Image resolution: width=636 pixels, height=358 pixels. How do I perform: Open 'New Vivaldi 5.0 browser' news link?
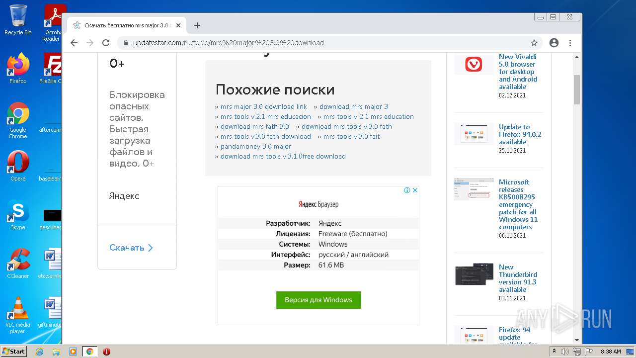[518, 72]
